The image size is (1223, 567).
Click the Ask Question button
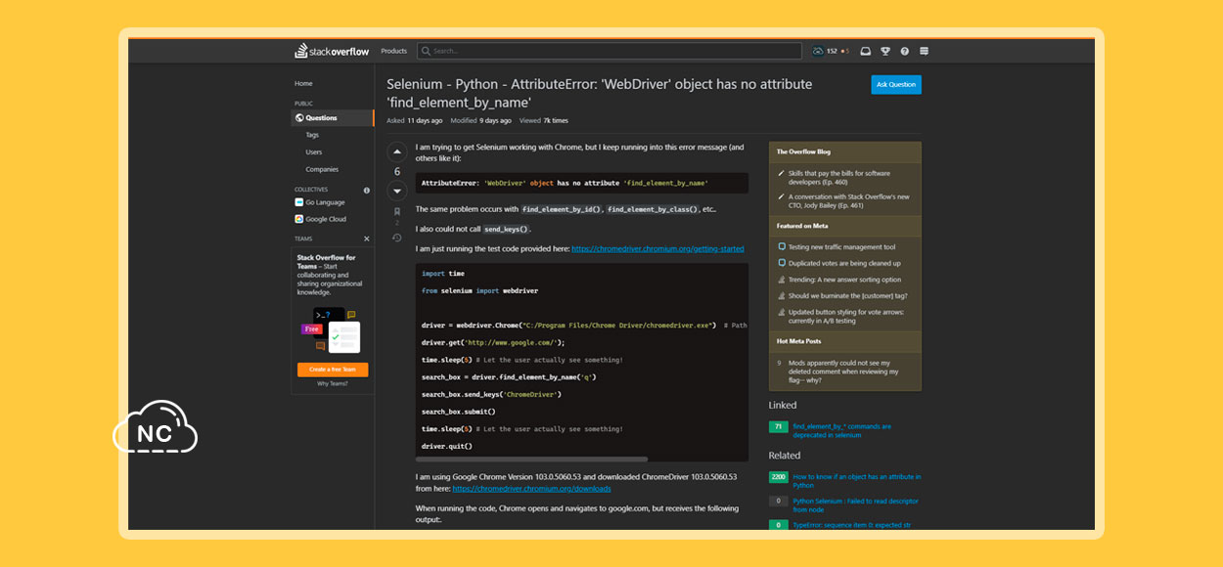coord(896,85)
